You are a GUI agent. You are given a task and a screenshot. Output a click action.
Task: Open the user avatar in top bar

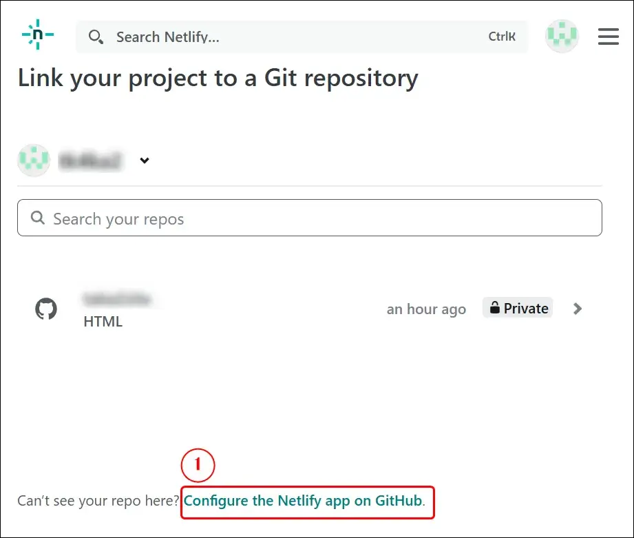click(562, 36)
